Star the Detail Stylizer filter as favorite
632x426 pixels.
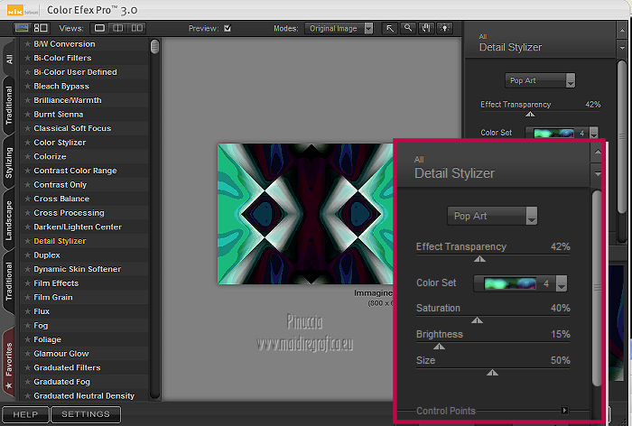(27, 242)
